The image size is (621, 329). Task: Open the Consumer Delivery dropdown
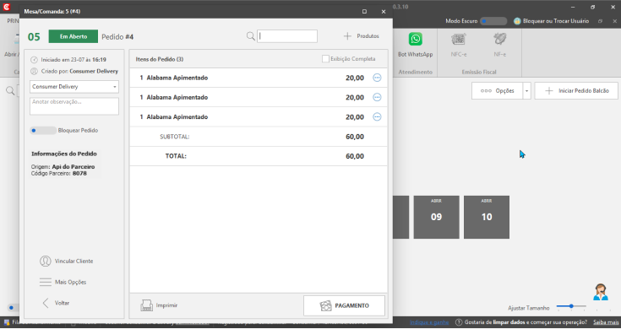click(x=74, y=87)
